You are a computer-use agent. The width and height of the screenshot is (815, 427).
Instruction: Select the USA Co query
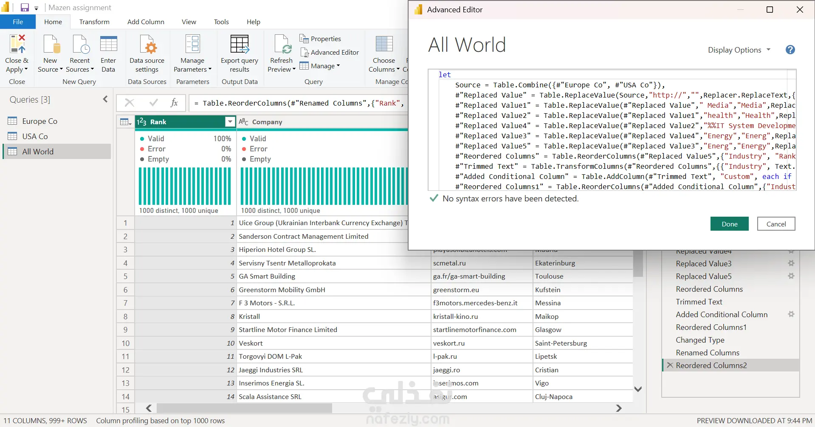(x=57, y=136)
